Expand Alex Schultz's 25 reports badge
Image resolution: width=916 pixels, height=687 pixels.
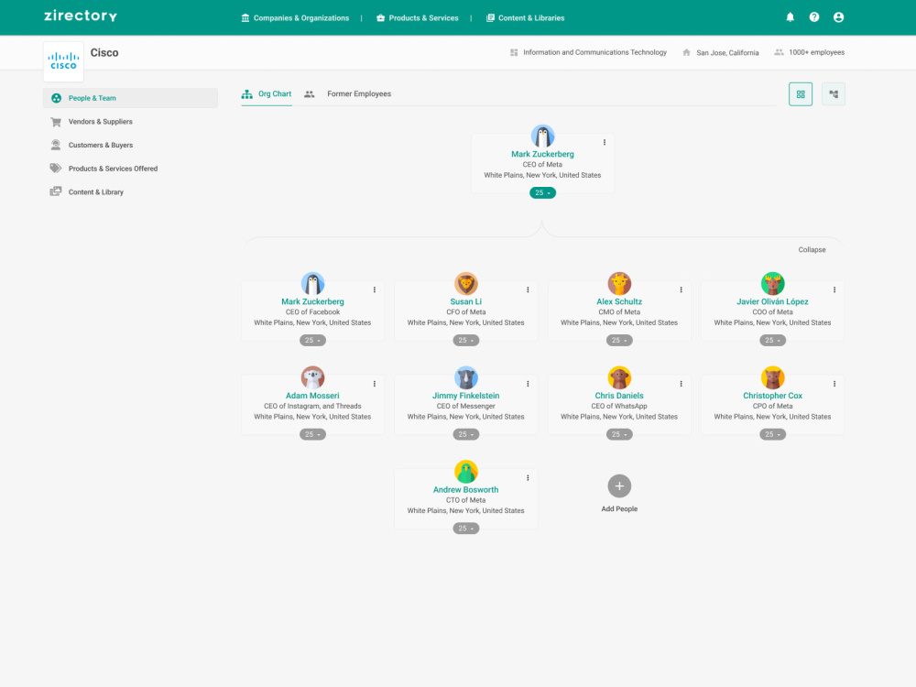(x=619, y=340)
